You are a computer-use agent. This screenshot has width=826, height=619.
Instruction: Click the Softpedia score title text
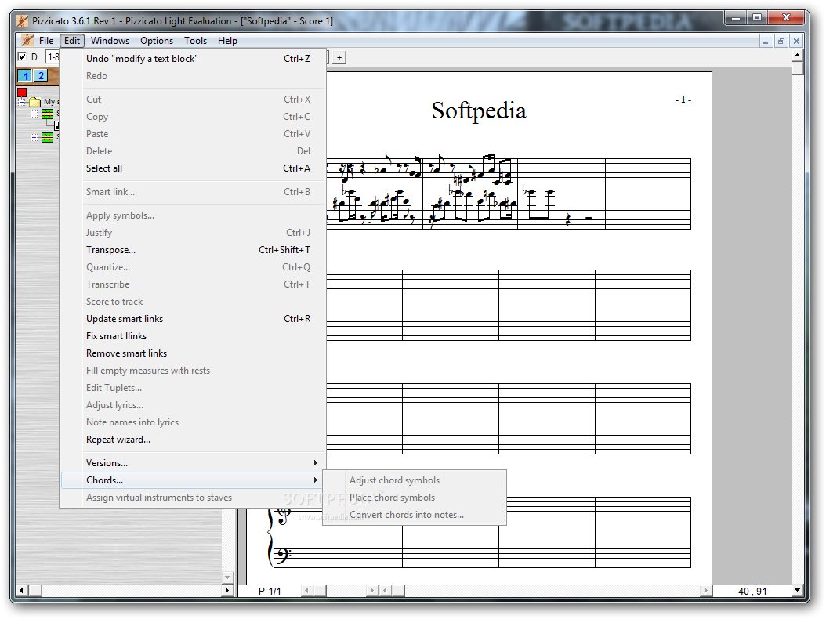479,110
